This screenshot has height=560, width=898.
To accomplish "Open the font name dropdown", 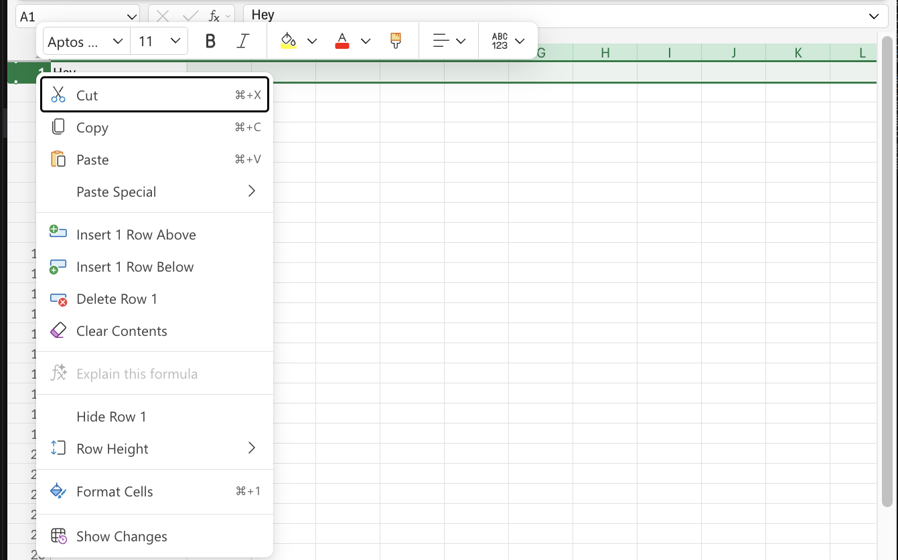I will point(118,41).
